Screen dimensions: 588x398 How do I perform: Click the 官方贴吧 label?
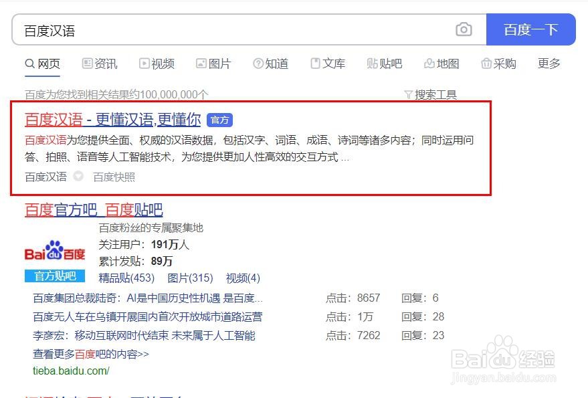click(x=55, y=276)
